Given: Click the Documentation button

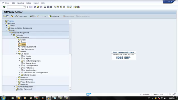Looking at the screenshot, I should pos(83,16).
